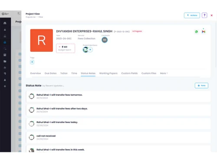This screenshot has width=217, height=163.
Task: Select the Status Notes tab
Action: (88, 73)
